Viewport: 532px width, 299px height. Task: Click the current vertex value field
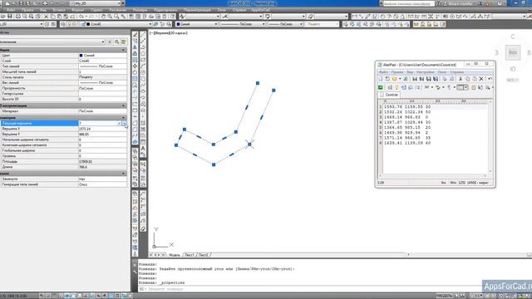pos(98,124)
